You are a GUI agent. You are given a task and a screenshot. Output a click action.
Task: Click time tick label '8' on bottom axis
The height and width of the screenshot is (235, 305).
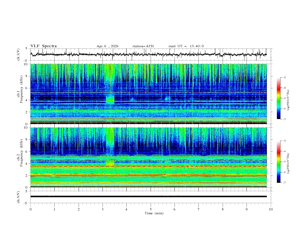click(x=223, y=209)
